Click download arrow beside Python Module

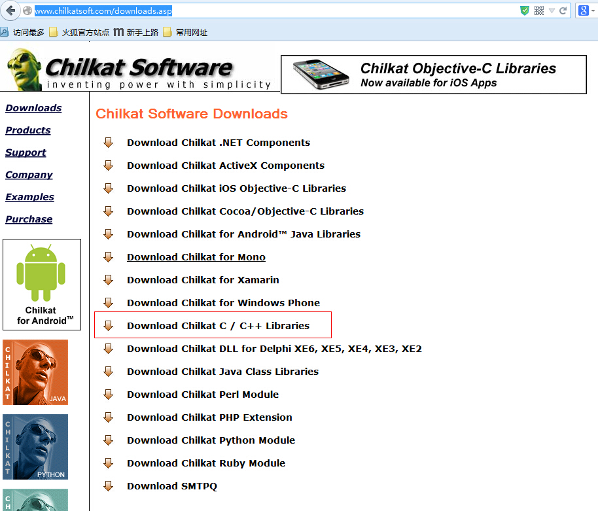click(x=109, y=440)
